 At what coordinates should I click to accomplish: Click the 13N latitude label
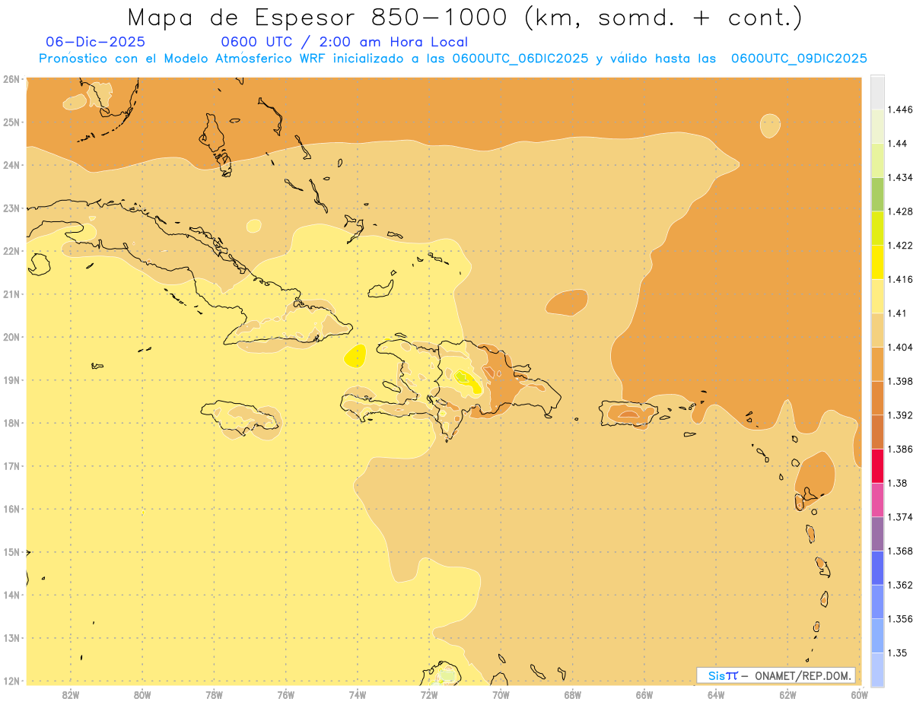tap(11, 637)
